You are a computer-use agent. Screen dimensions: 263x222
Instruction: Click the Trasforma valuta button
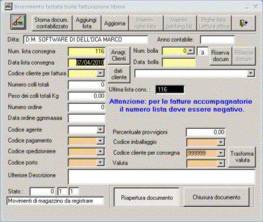pyautogui.click(x=242, y=157)
